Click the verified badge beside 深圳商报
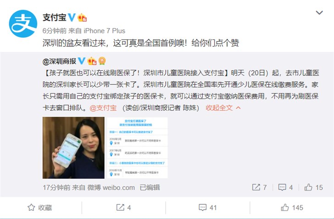This screenshot has height=219, width=334. (x=82, y=61)
